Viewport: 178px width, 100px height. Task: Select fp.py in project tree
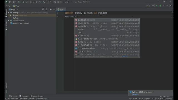16,18
